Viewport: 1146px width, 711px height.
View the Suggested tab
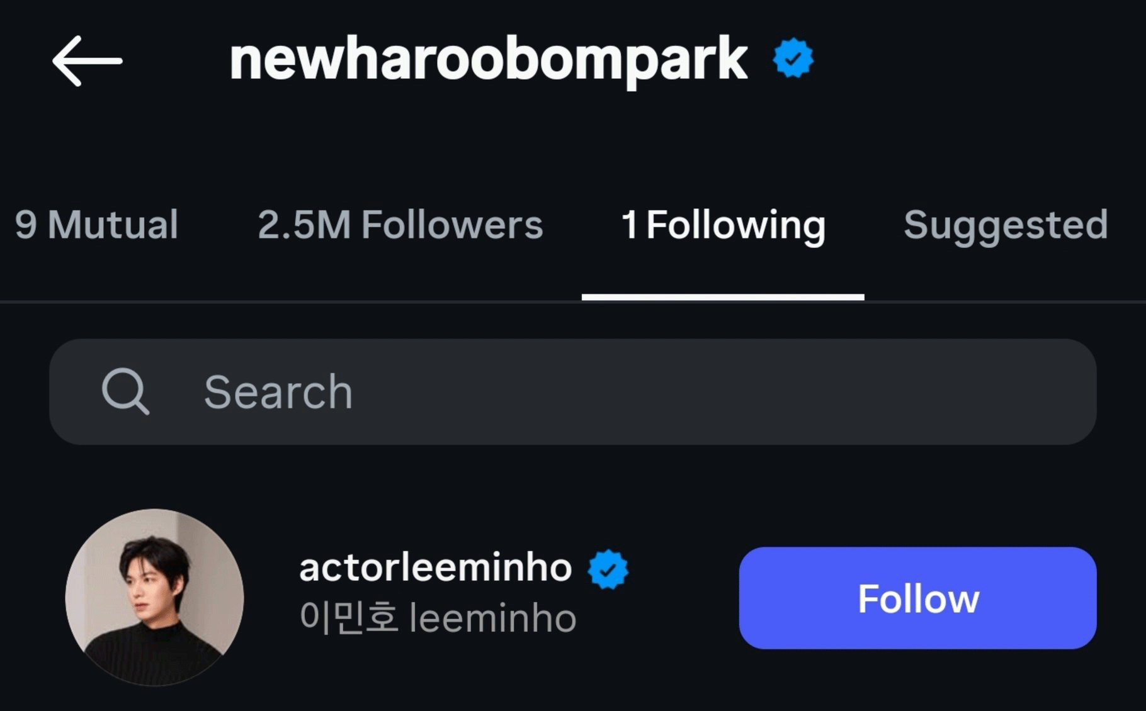tap(1006, 225)
